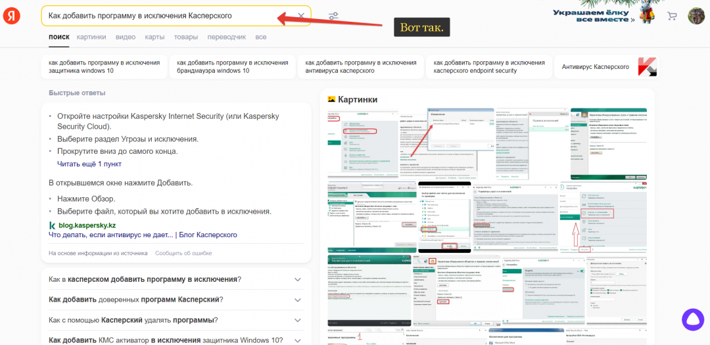
Task: Select suggestion about брандмауэра windows 10
Action: (x=232, y=67)
